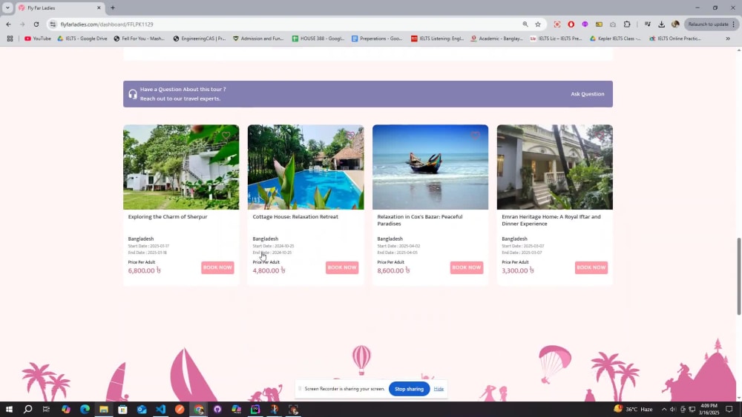Open the Exploring the Charm of Sherpur title

(168, 217)
